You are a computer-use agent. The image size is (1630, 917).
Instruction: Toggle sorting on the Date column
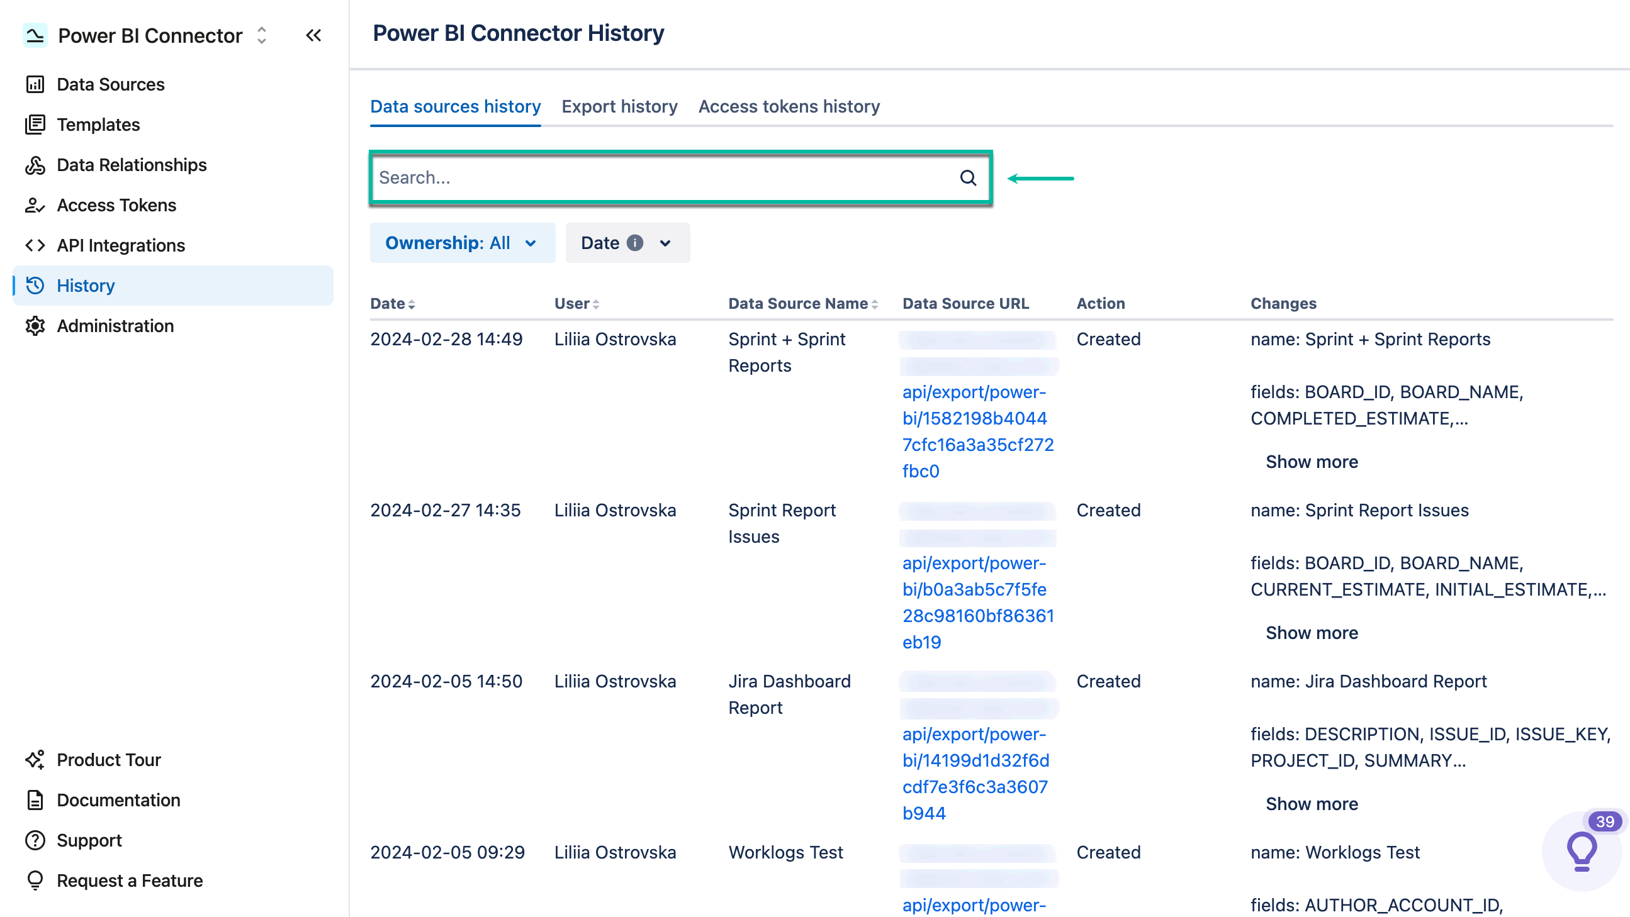pyautogui.click(x=413, y=304)
